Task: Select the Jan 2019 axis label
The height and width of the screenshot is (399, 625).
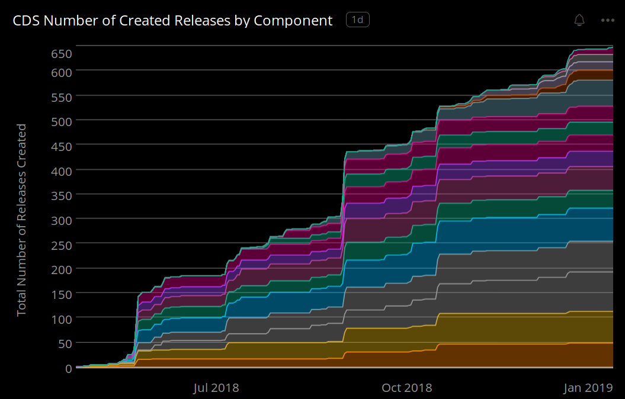Action: [588, 388]
